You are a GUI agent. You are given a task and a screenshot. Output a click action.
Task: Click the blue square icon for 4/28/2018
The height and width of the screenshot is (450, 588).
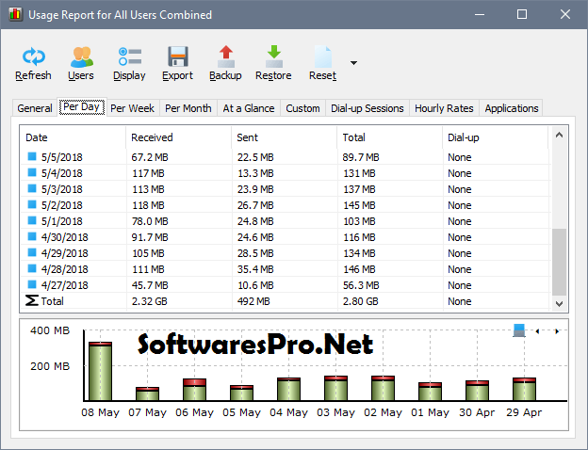[x=32, y=268]
